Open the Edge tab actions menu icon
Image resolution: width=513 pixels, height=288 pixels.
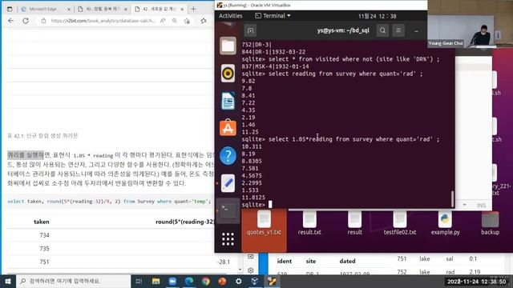coord(10,9)
